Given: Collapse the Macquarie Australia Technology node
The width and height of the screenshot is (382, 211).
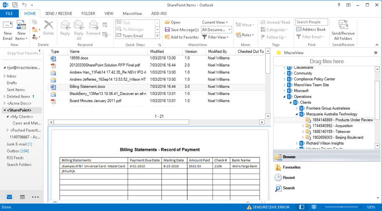Looking at the screenshot, I should click(x=297, y=114).
